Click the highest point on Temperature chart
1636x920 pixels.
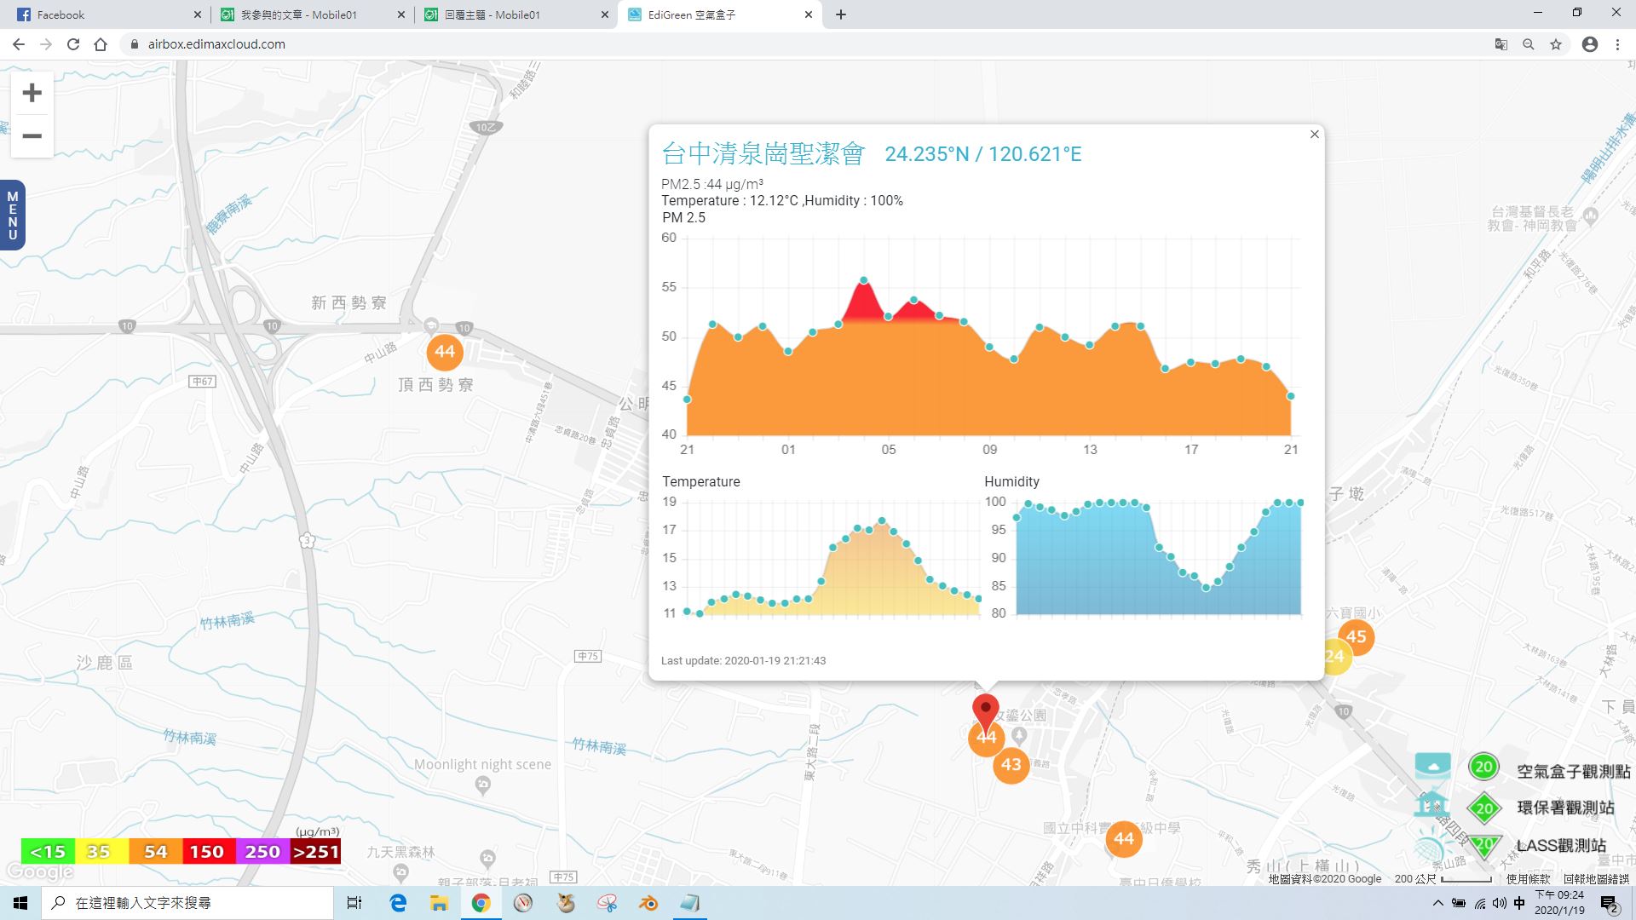click(x=882, y=520)
